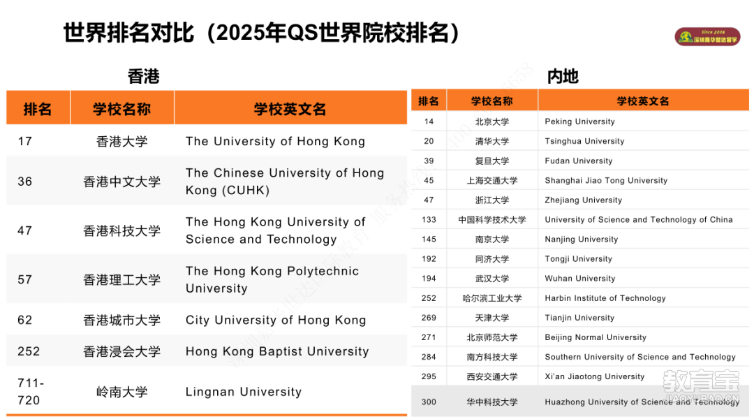Select the 武汉大学 cell
This screenshot has width=754, height=419.
click(492, 279)
